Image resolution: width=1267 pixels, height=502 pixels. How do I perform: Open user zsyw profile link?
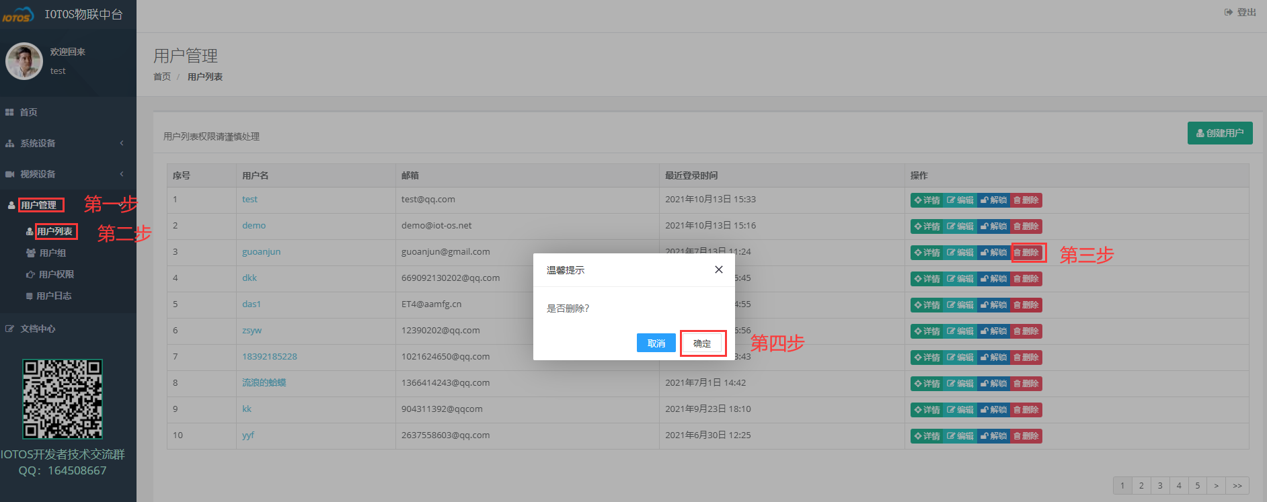tap(252, 331)
